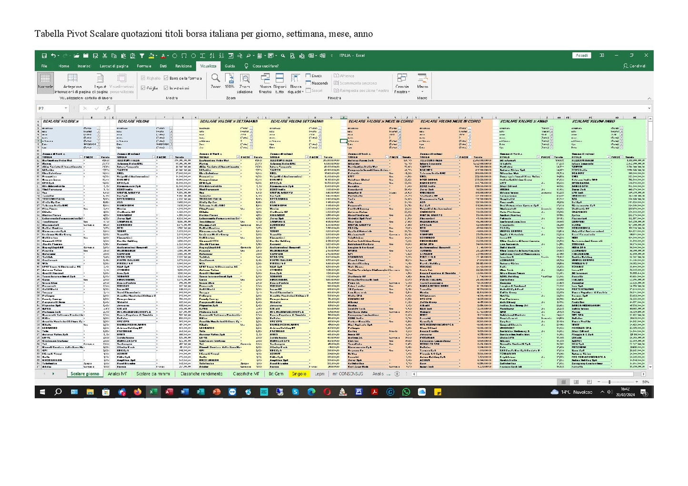Switch to the Home ribbon tab
Viewport: 688px width, 486px height.
point(64,66)
